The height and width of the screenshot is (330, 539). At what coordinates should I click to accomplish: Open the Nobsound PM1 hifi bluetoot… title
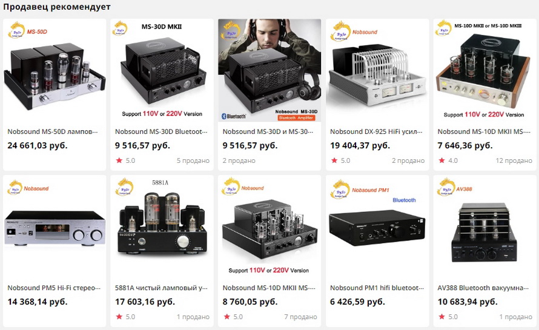(x=377, y=288)
